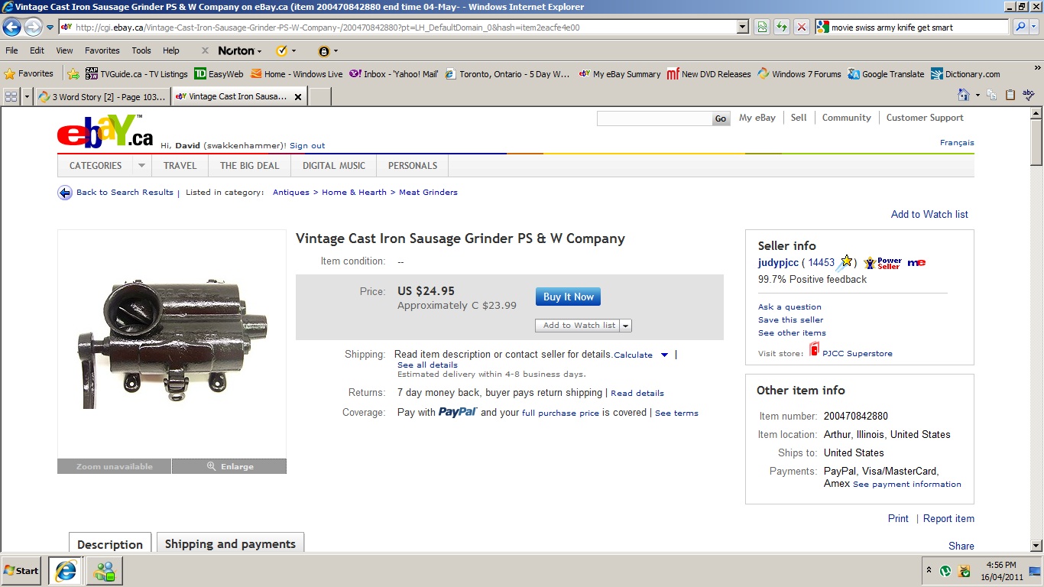Switch to the 3 Word Story tab

(102, 96)
